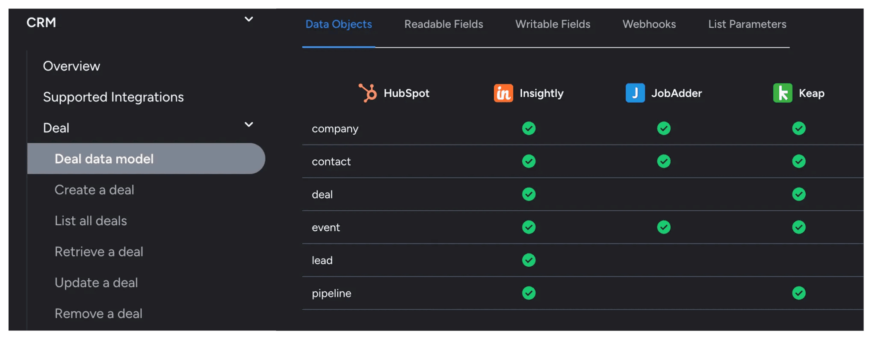Collapse the CRM section chevron
Screen dimensions: 872x339
pos(248,19)
